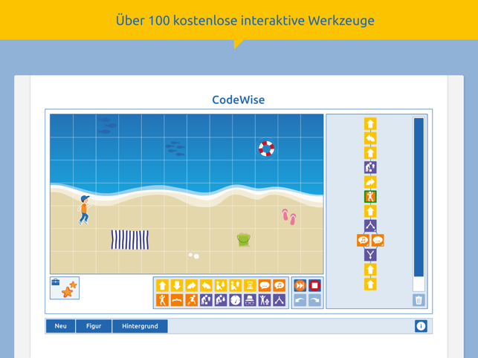Click the pink flip-flops on the sand
This screenshot has height=358, width=478.
click(289, 217)
